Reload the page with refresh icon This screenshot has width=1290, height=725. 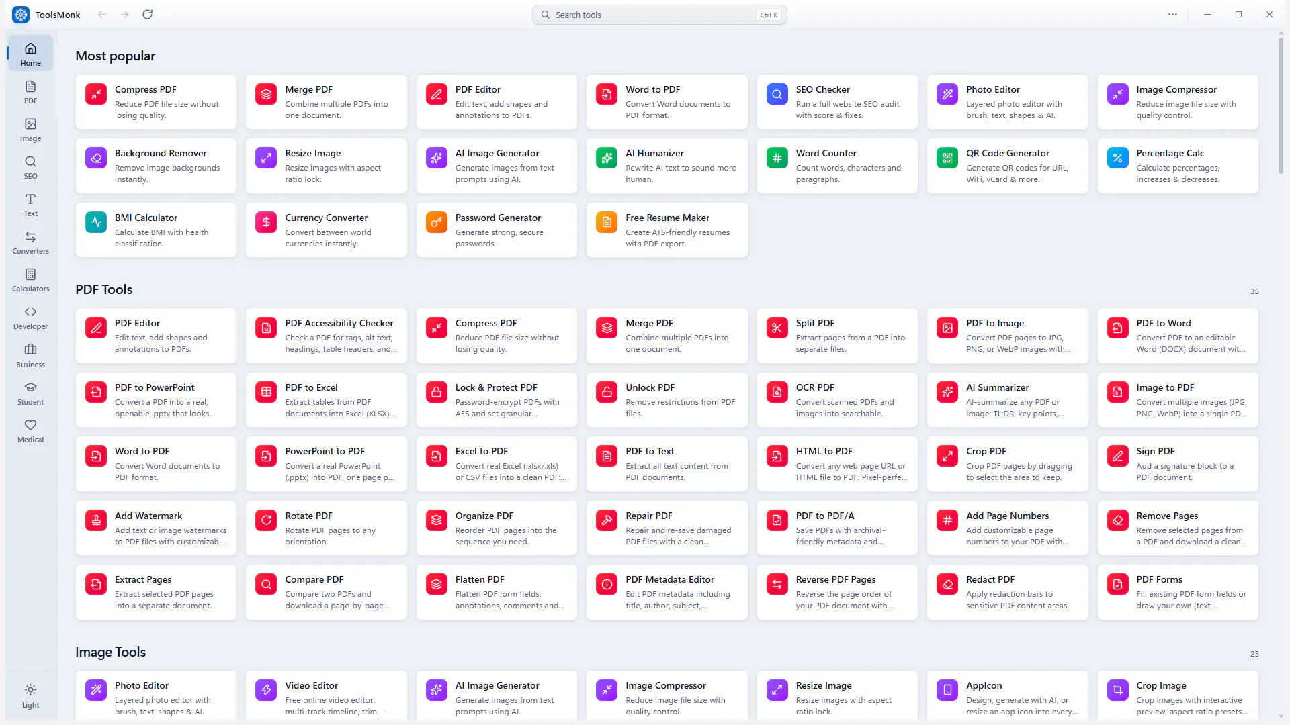(x=148, y=15)
